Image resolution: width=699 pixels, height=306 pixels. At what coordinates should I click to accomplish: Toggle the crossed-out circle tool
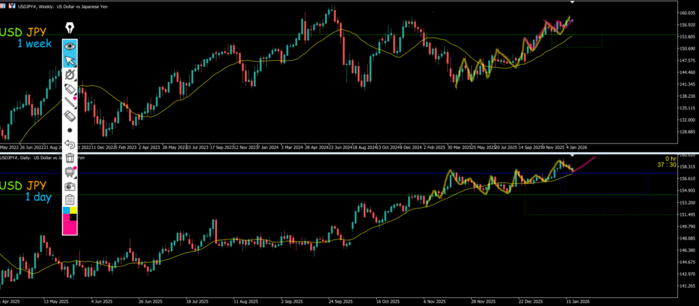point(70,74)
